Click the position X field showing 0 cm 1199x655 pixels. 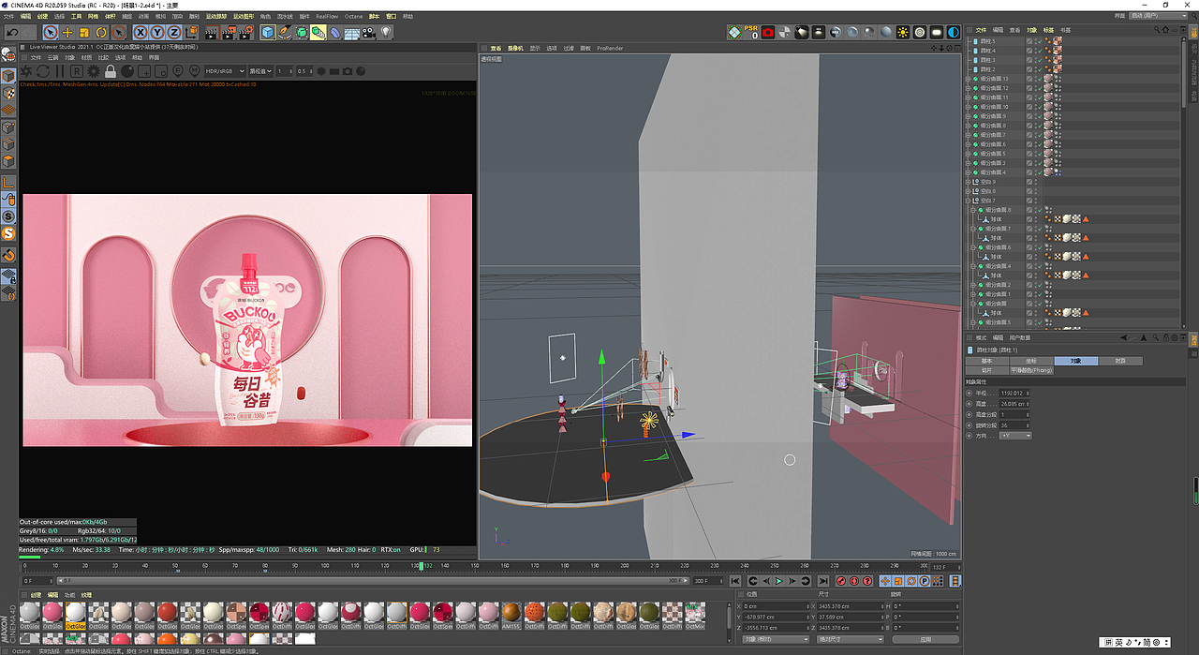777,606
